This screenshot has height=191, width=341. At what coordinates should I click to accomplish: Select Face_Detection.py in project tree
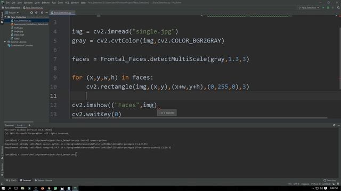click(22, 21)
